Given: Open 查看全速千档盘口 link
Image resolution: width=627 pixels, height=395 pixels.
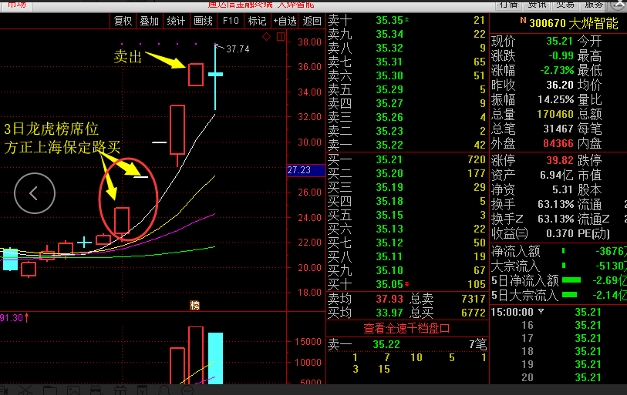Looking at the screenshot, I should click(406, 327).
